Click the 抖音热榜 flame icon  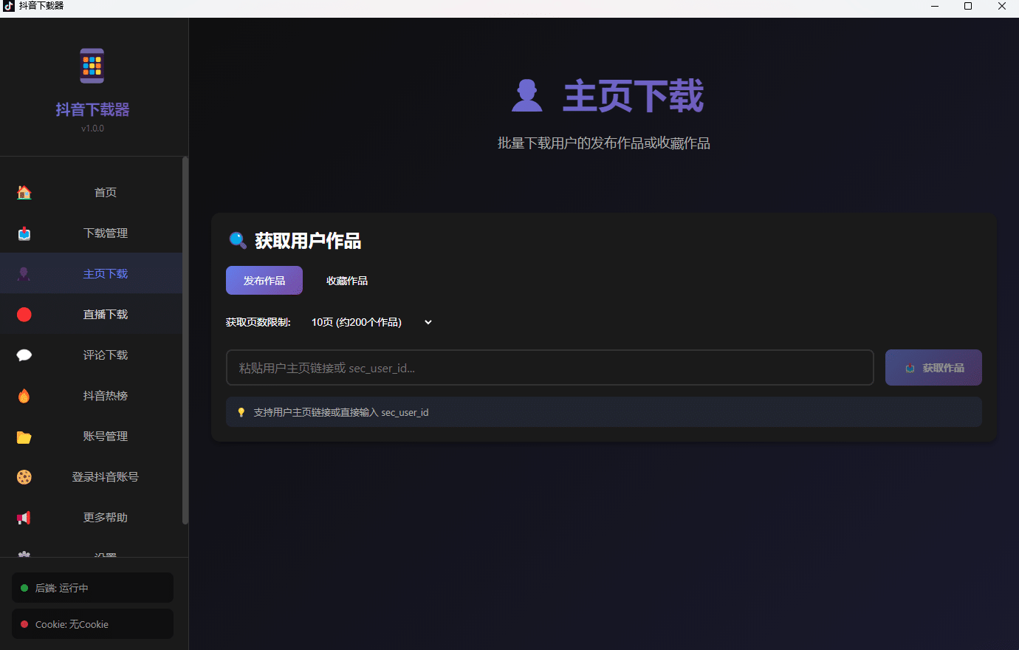[x=24, y=395]
